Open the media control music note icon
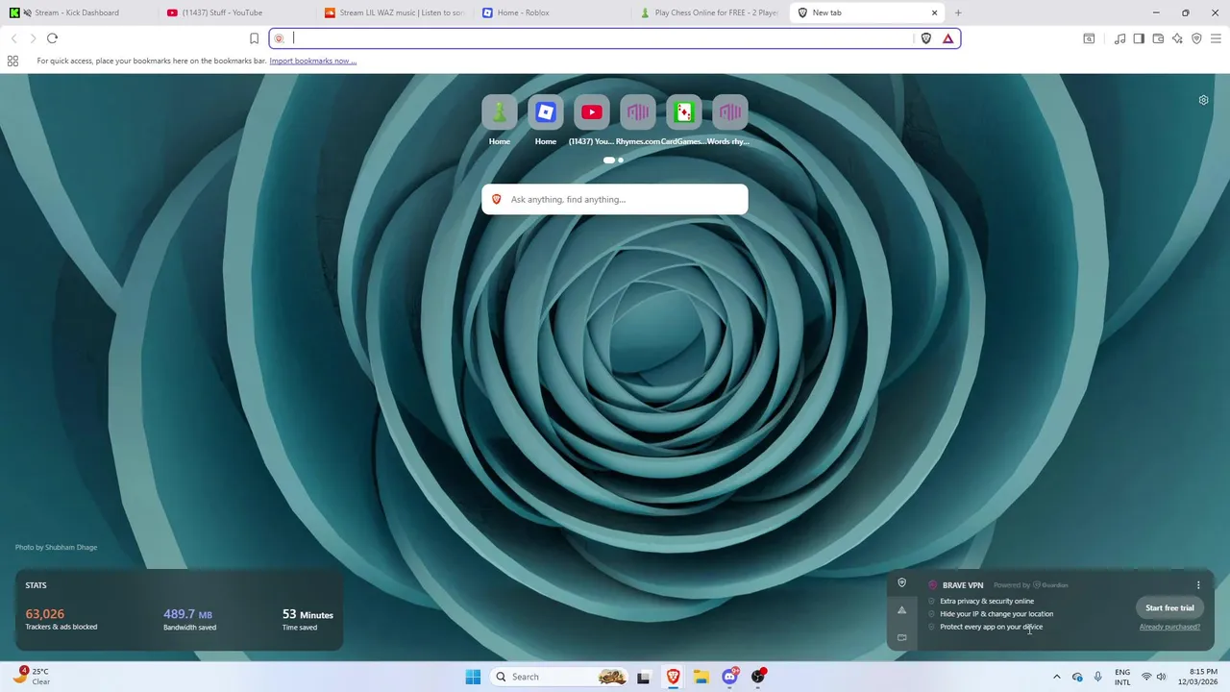This screenshot has width=1230, height=692. pos(1119,38)
